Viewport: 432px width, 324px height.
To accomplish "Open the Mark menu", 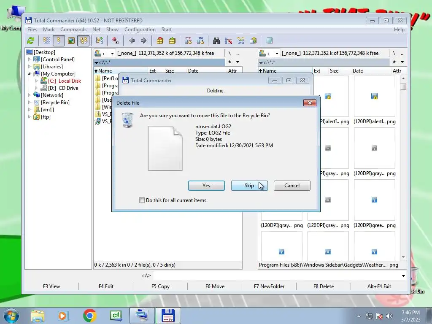I will pos(49,30).
